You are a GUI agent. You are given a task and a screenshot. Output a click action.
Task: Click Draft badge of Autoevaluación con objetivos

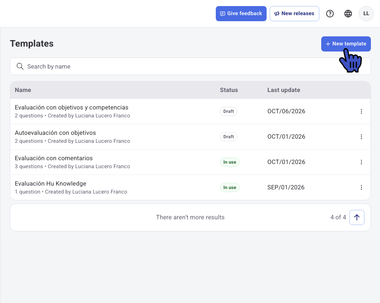pyautogui.click(x=229, y=137)
